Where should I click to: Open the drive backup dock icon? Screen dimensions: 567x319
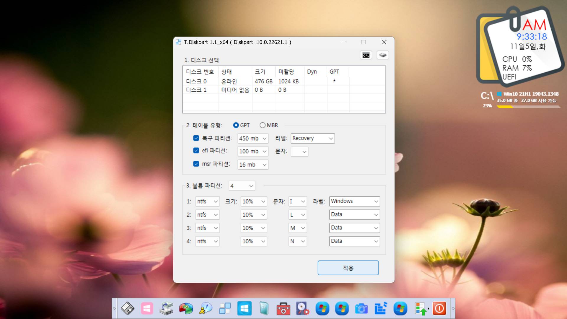click(166, 308)
